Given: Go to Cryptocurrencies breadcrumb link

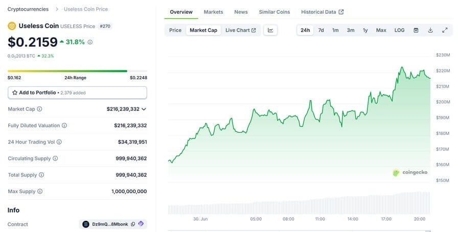Looking at the screenshot, I should point(28,9).
